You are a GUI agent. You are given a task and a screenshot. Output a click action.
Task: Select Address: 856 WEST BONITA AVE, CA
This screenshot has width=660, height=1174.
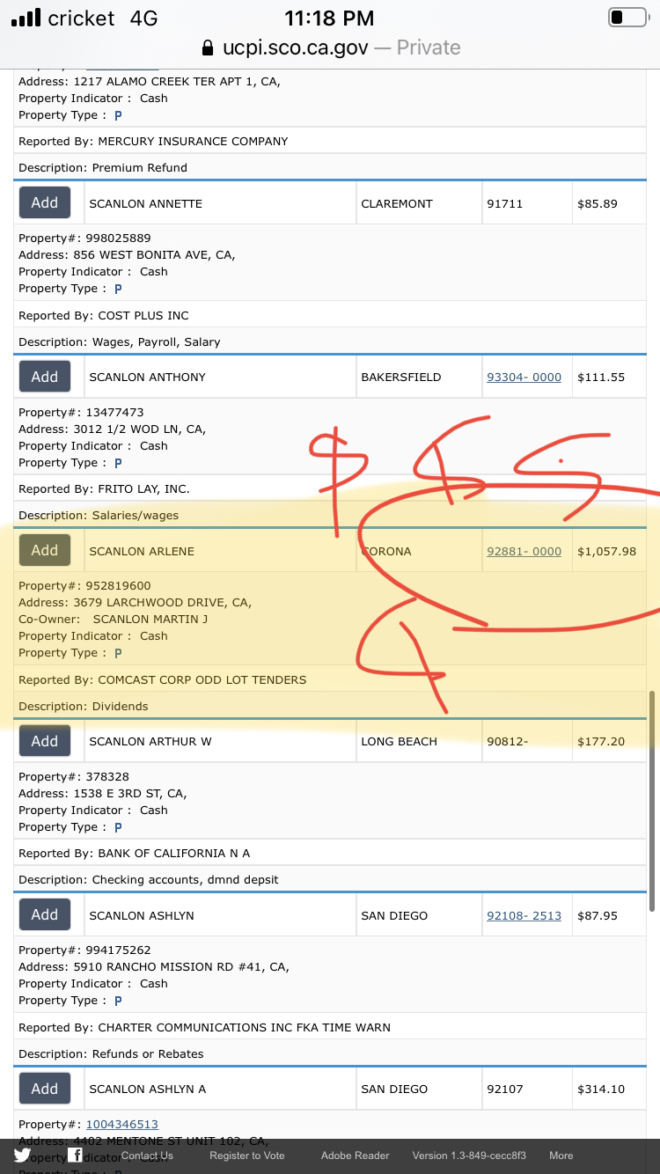(127, 254)
